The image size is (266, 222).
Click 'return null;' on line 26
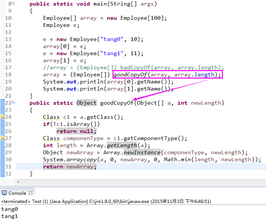click(77, 131)
